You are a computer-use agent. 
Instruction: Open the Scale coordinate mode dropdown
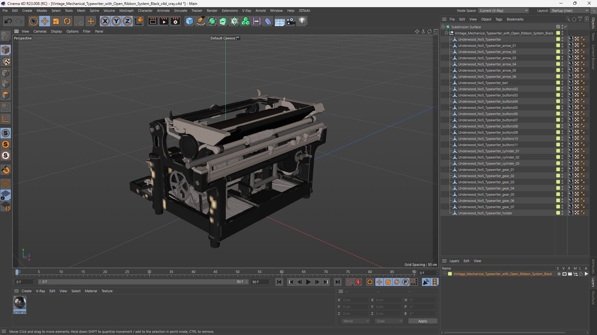click(x=389, y=321)
